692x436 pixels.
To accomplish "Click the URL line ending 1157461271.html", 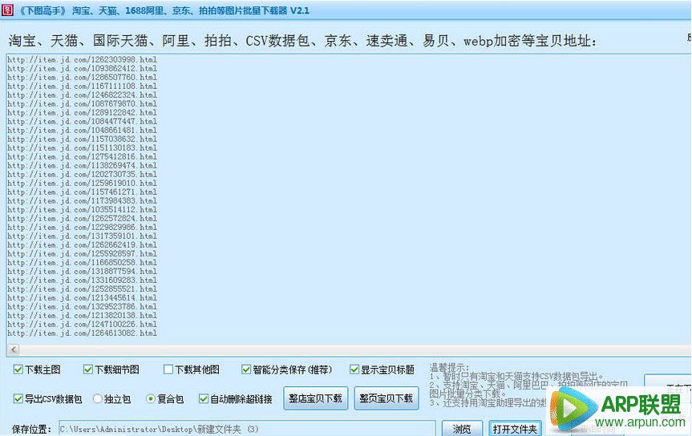I will click(82, 192).
